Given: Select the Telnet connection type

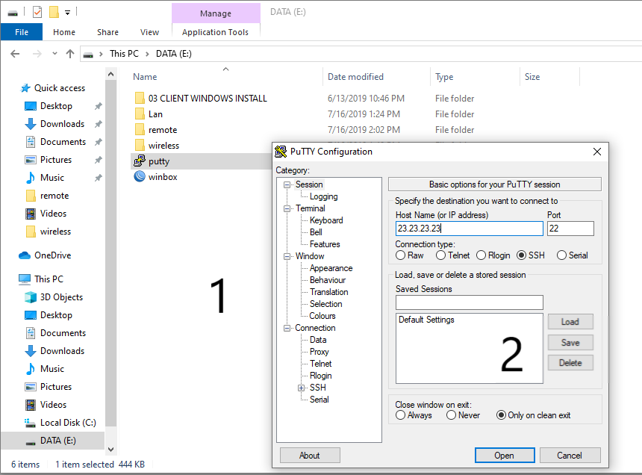Looking at the screenshot, I should click(x=440, y=255).
